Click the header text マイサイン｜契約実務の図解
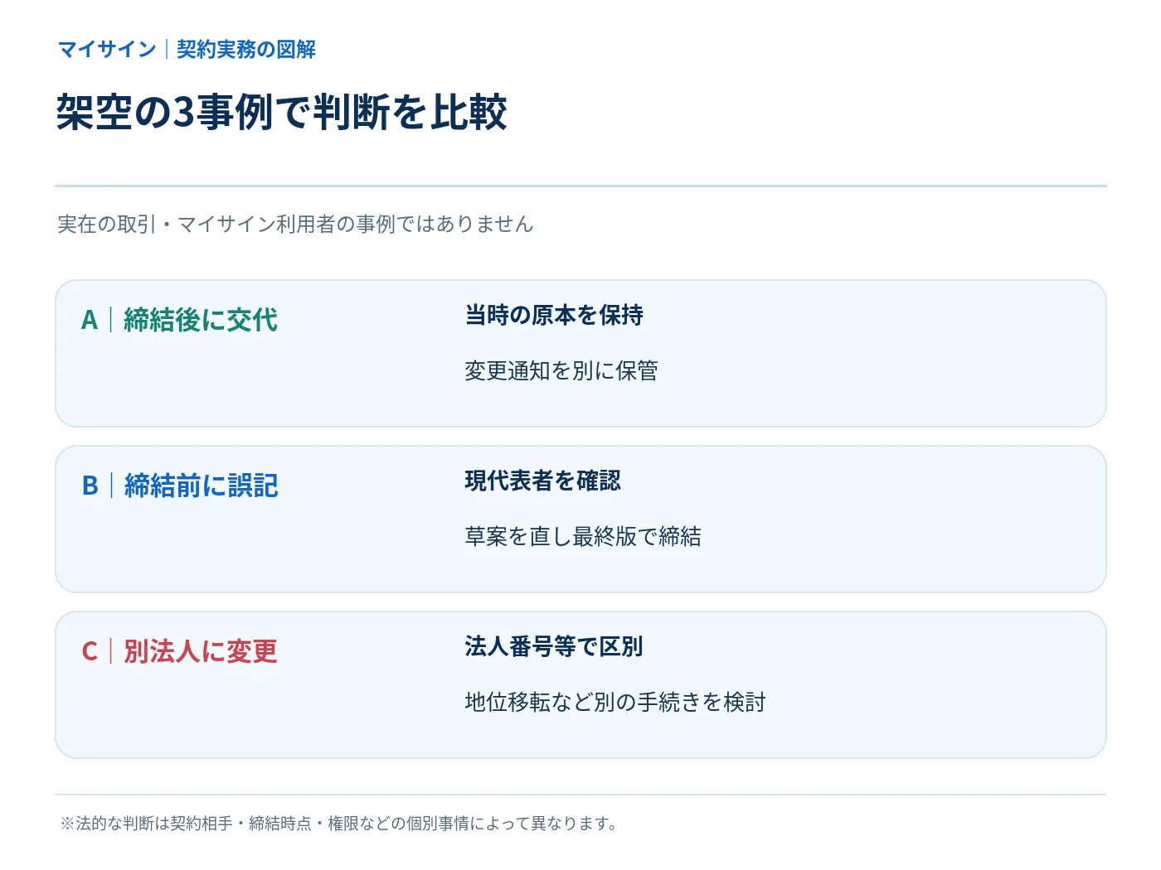This screenshot has width=1161, height=870. coord(187,50)
